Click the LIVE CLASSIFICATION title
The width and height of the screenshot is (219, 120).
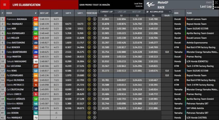tap(26, 5)
